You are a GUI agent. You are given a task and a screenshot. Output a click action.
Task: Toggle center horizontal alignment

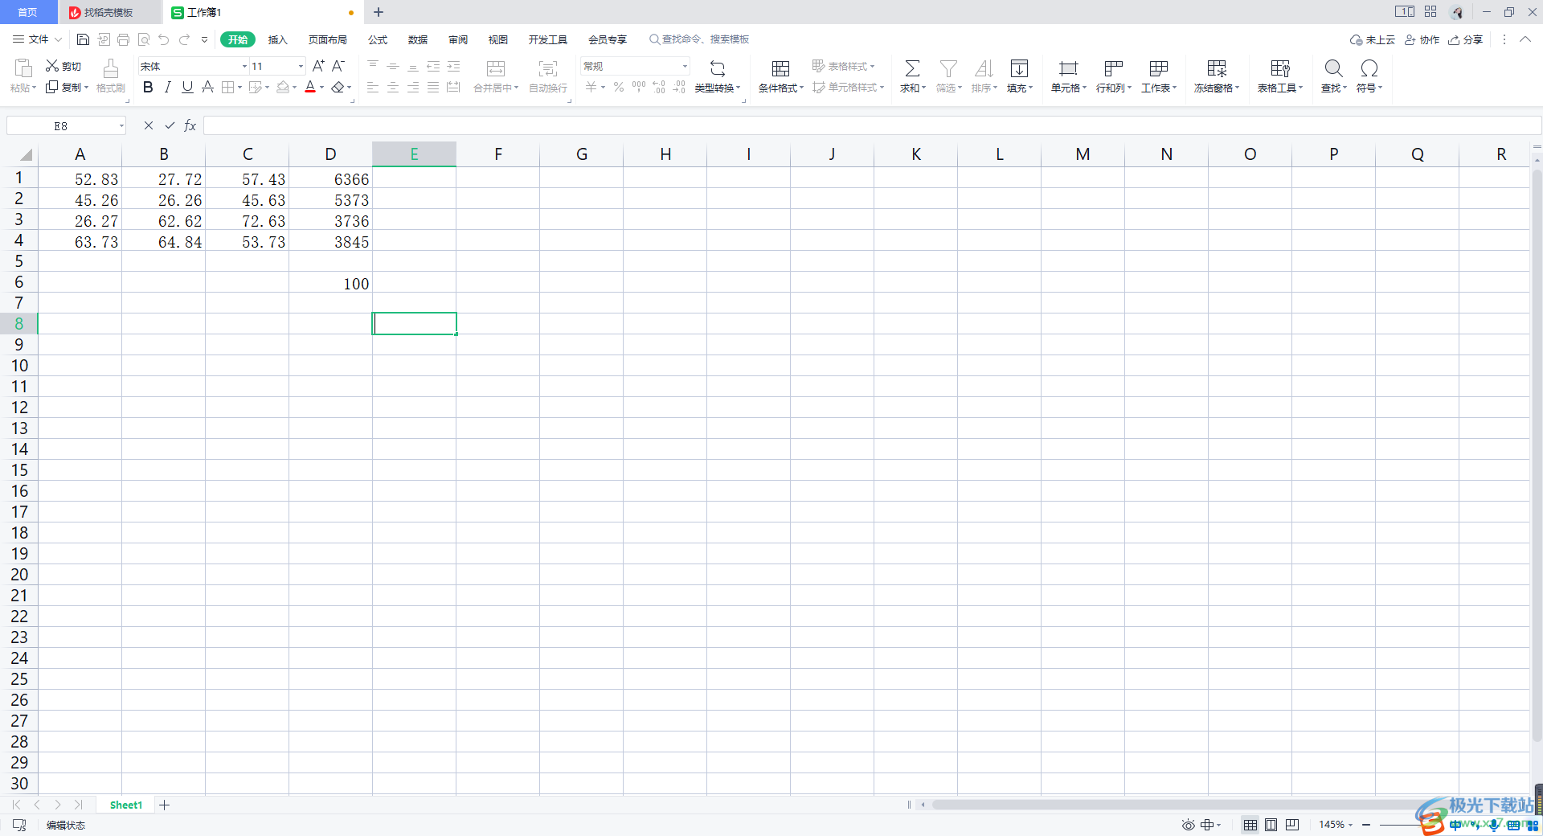[393, 87]
